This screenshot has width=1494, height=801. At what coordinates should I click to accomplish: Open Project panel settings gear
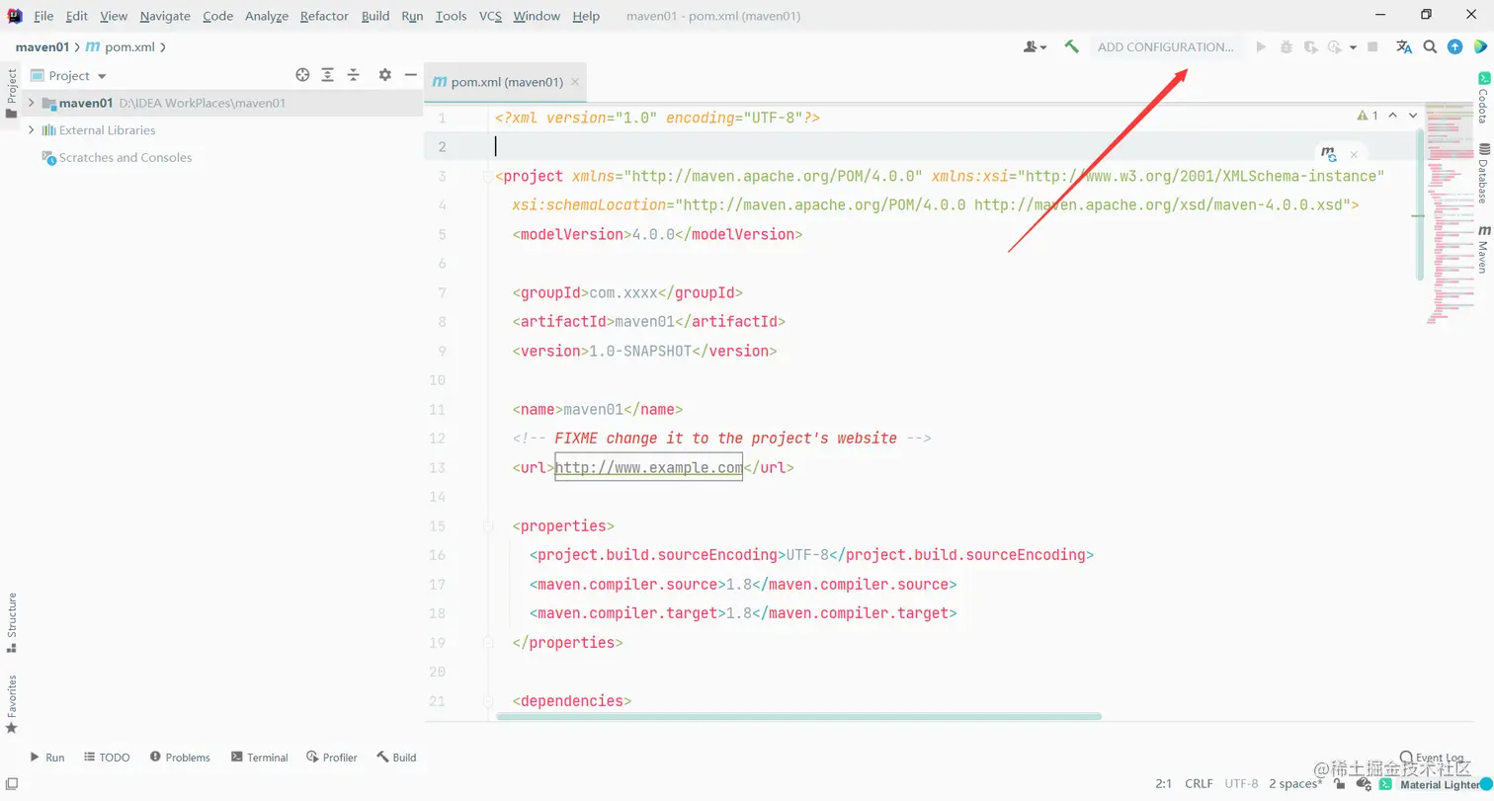tap(385, 75)
